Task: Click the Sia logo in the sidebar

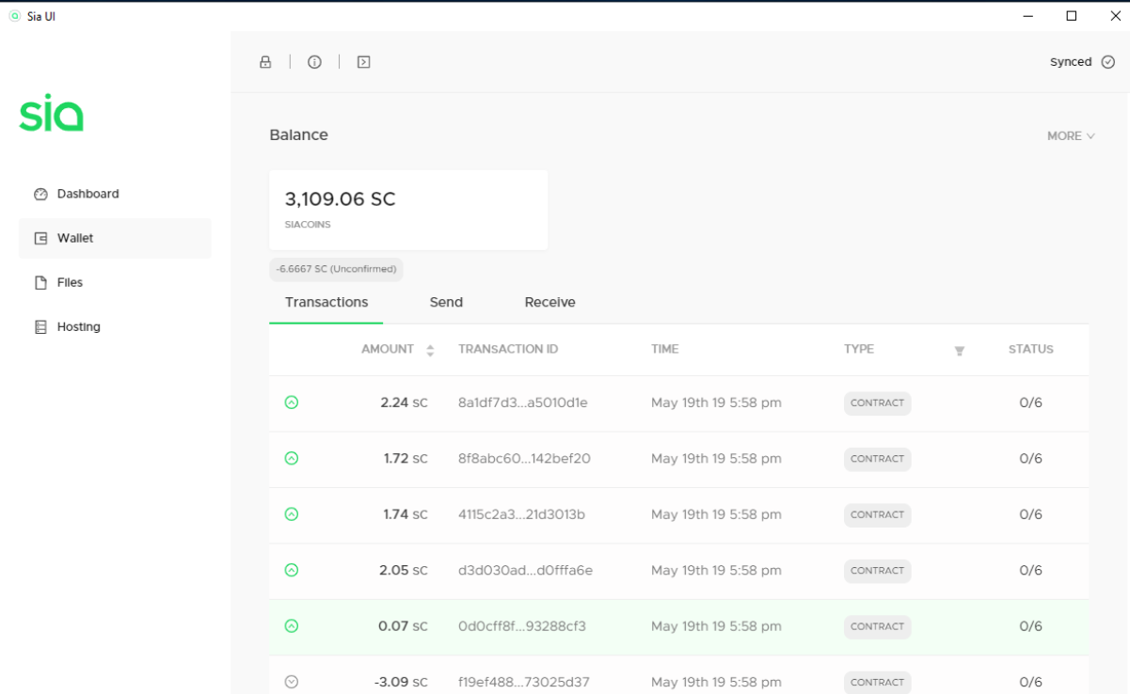Action: coord(52,113)
